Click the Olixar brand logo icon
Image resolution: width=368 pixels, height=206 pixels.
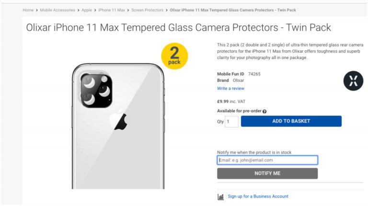coord(353,80)
